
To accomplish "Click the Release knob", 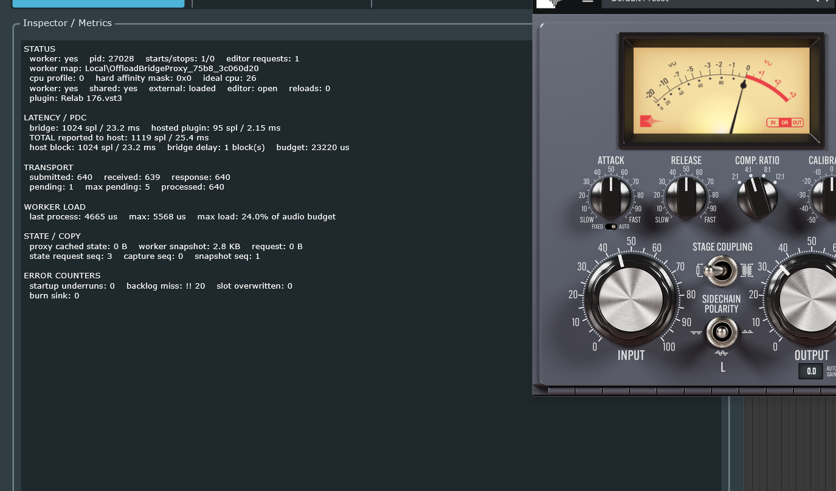I will [686, 197].
